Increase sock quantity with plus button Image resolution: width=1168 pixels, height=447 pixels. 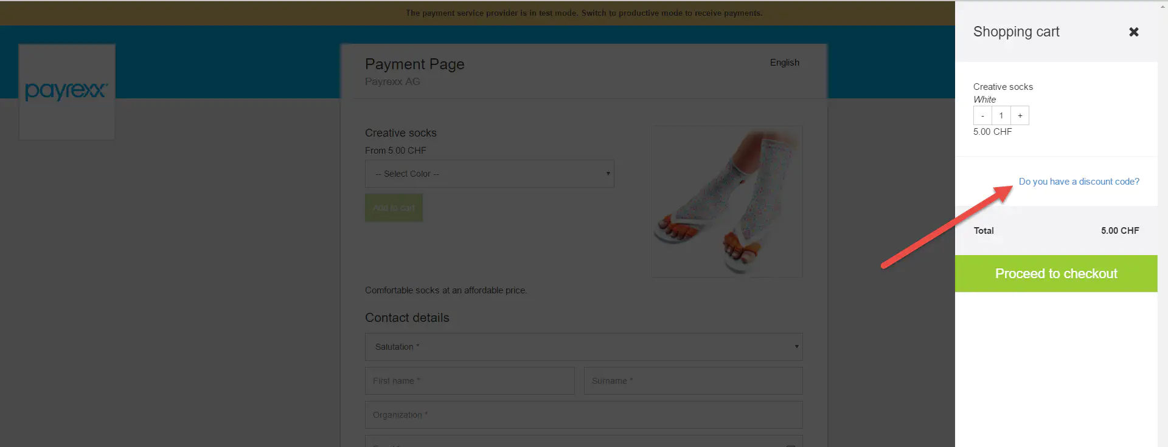click(x=1020, y=115)
